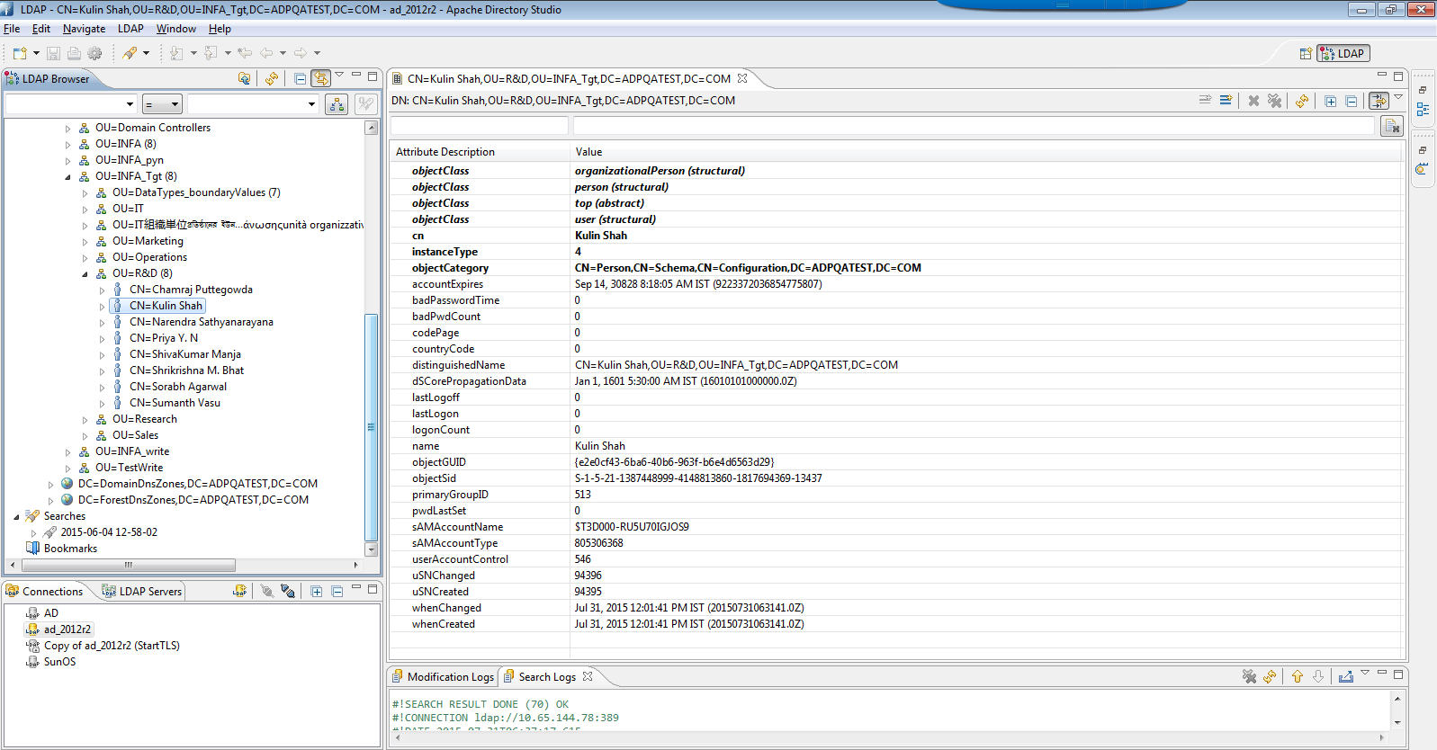
Task: Click Collapse All icon in entry editor
Action: 1351,101
